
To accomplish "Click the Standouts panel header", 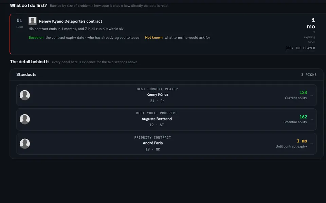I will coord(26,74).
